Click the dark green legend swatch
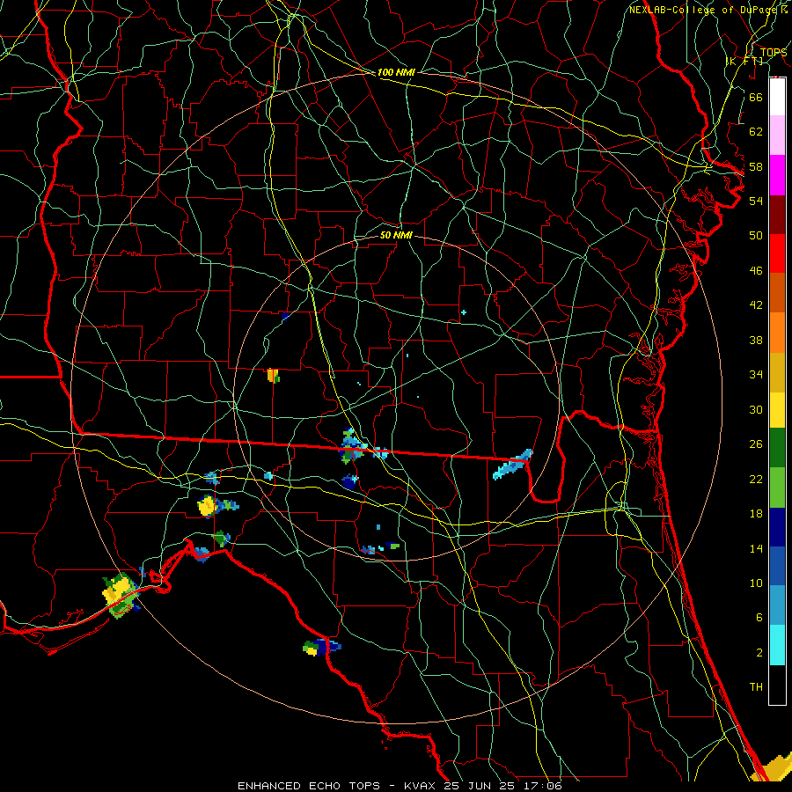The image size is (792, 792). point(777,448)
